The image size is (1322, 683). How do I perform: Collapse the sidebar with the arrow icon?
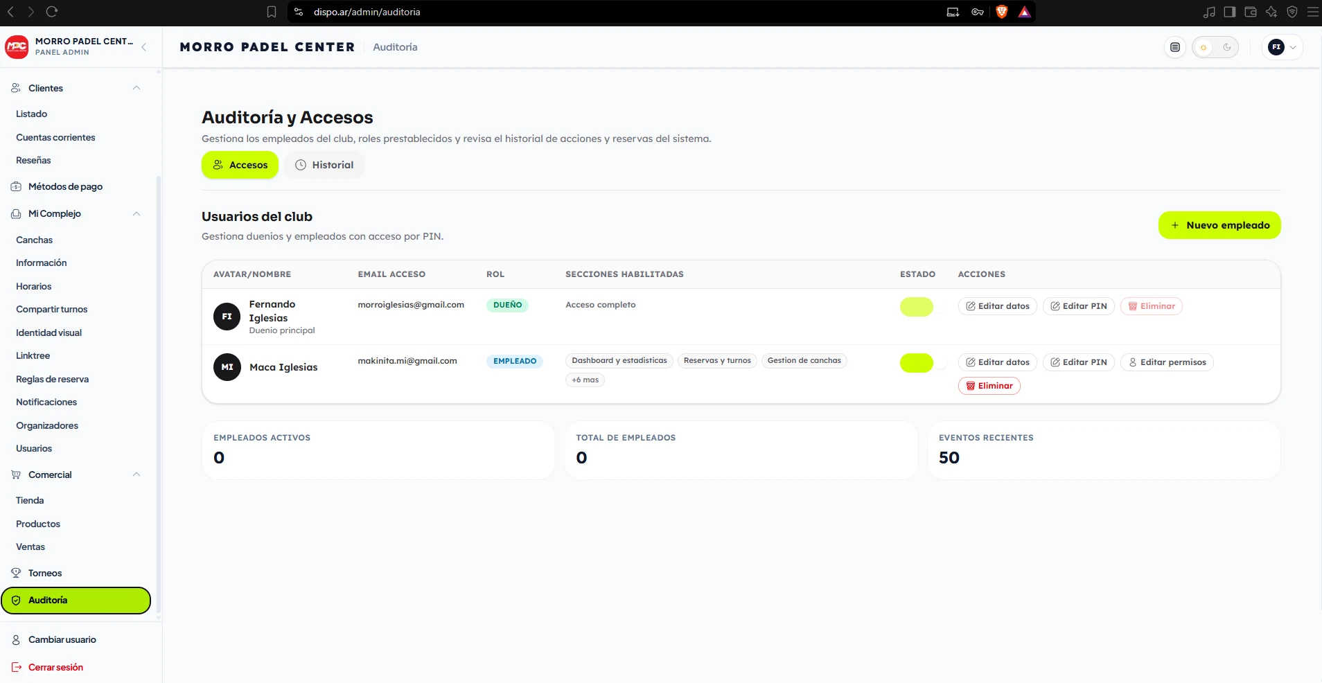pyautogui.click(x=143, y=47)
